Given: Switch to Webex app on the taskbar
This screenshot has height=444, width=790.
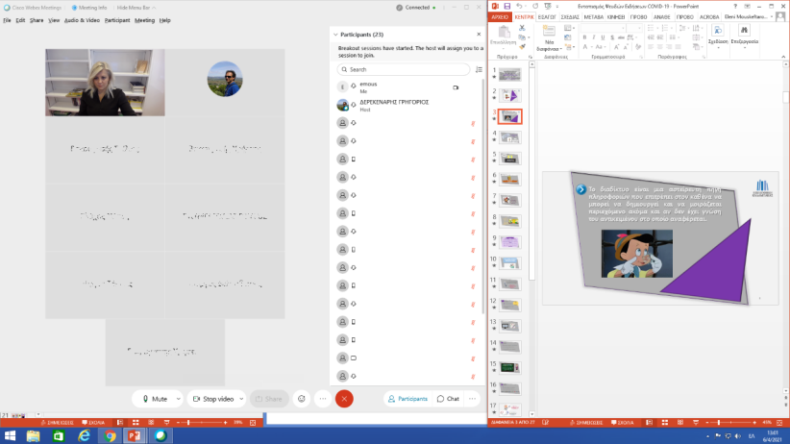Looking at the screenshot, I should click(160, 435).
